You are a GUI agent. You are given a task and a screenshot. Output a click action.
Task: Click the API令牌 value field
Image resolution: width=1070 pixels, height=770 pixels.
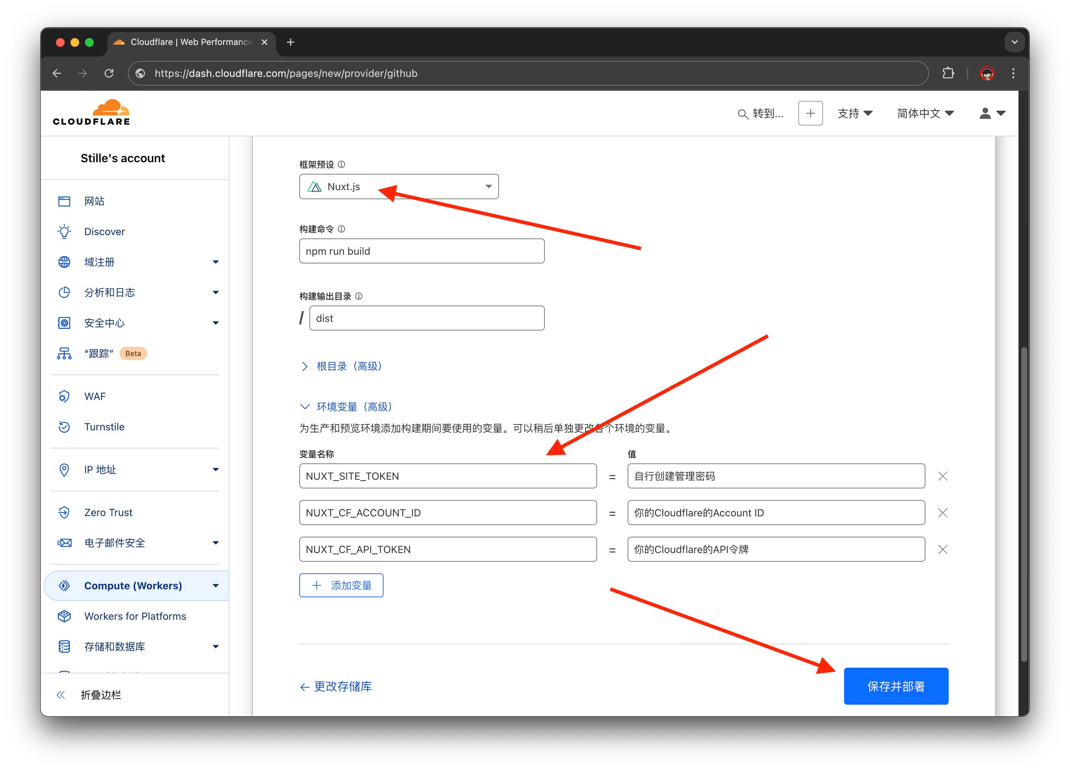776,549
